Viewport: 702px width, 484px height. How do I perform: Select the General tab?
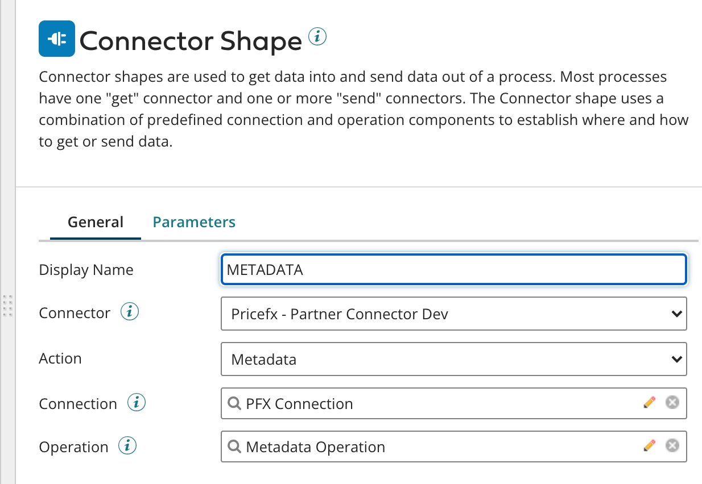click(x=95, y=222)
